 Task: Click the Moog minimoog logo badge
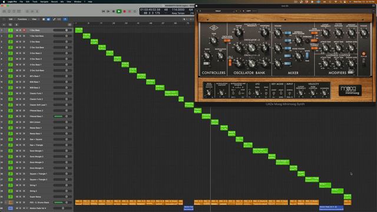point(350,90)
